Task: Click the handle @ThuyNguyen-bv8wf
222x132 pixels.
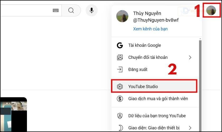Action: pos(156,20)
